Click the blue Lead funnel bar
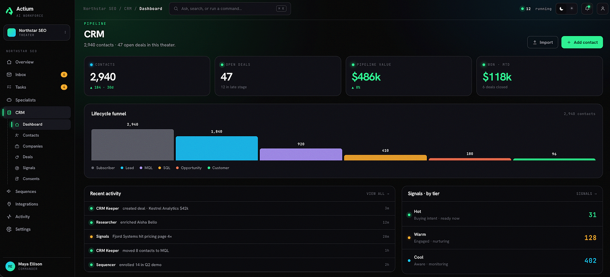This screenshot has width=610, height=277. (x=217, y=148)
